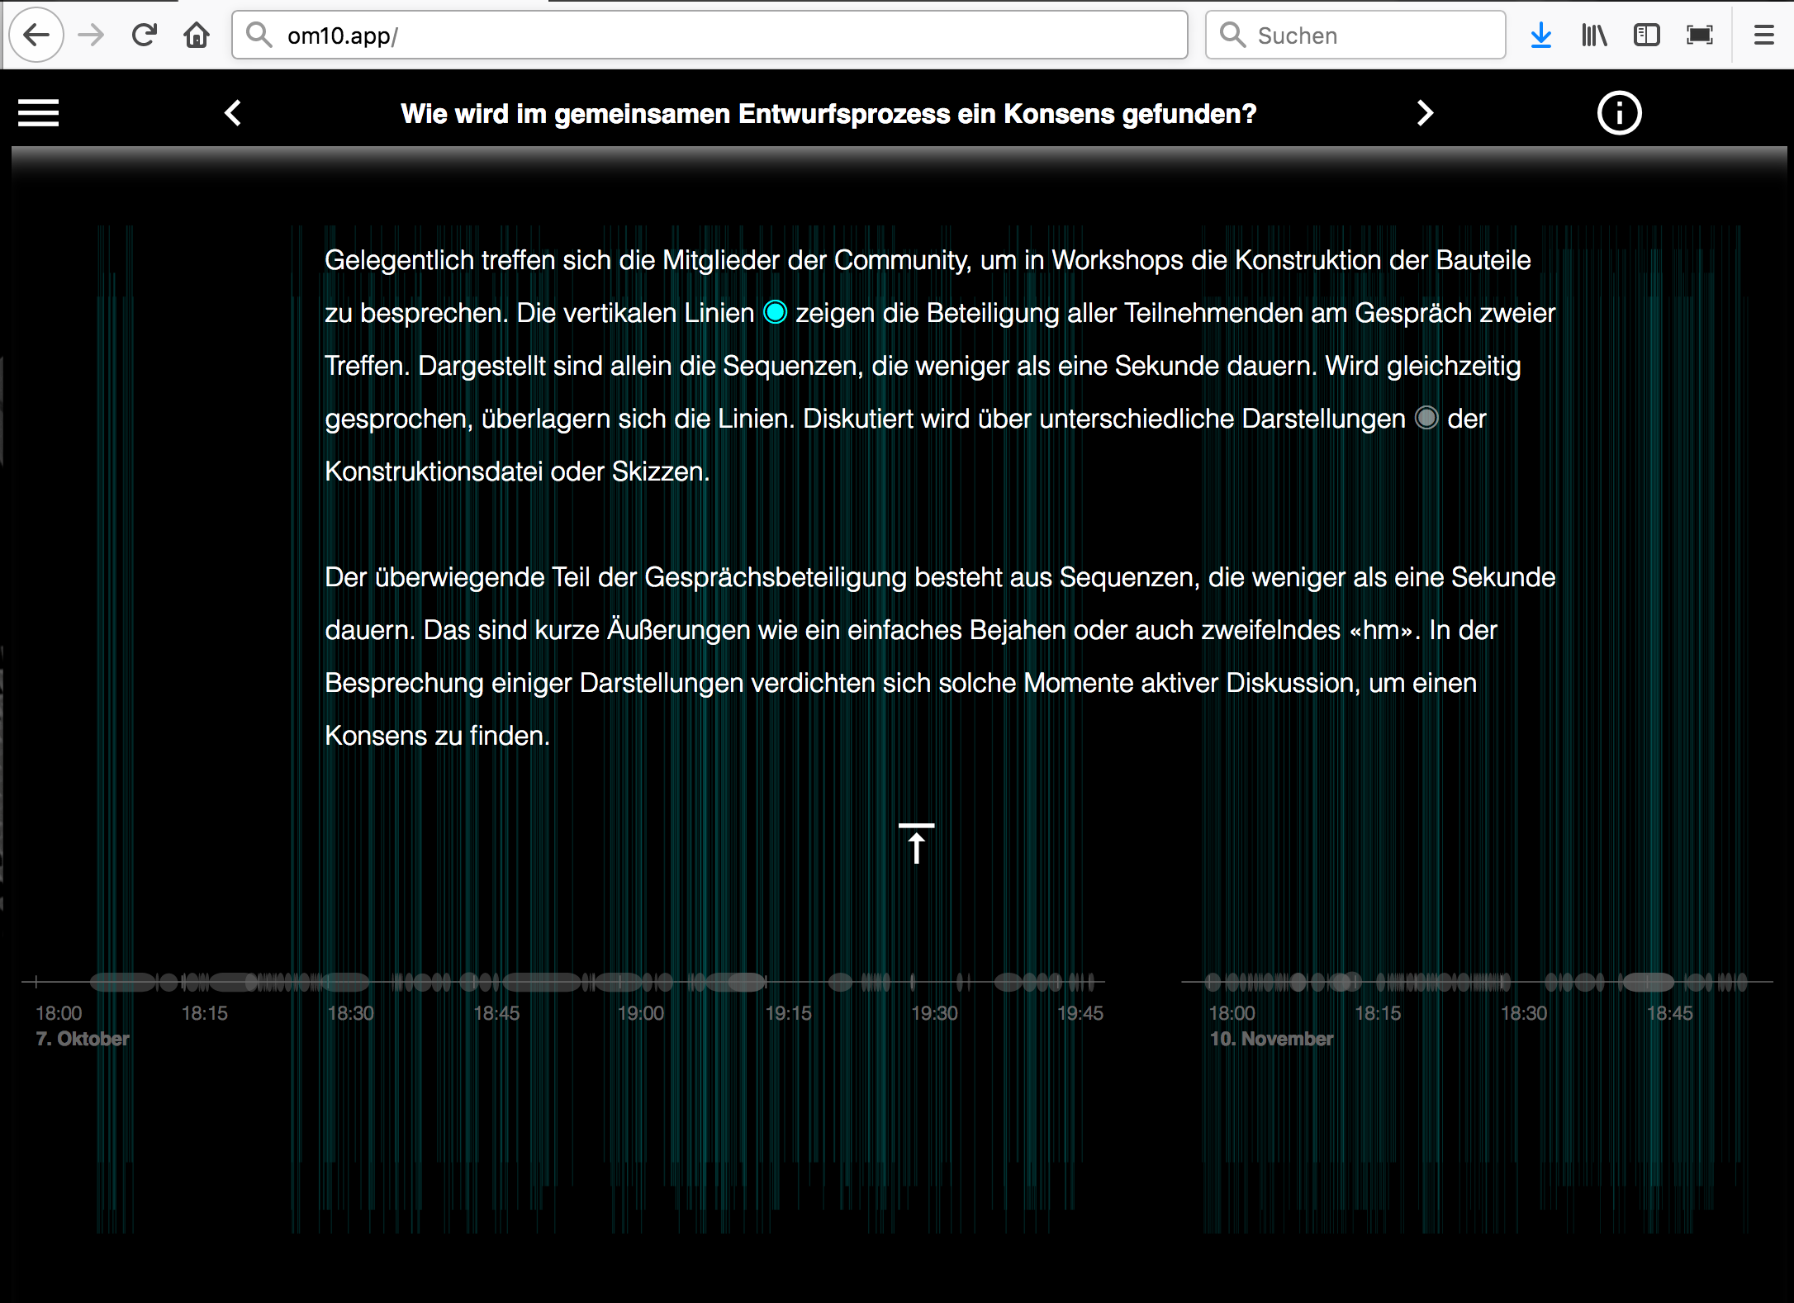Click the scroll-to-top arrow icon
This screenshot has width=1794, height=1303.
916,843
